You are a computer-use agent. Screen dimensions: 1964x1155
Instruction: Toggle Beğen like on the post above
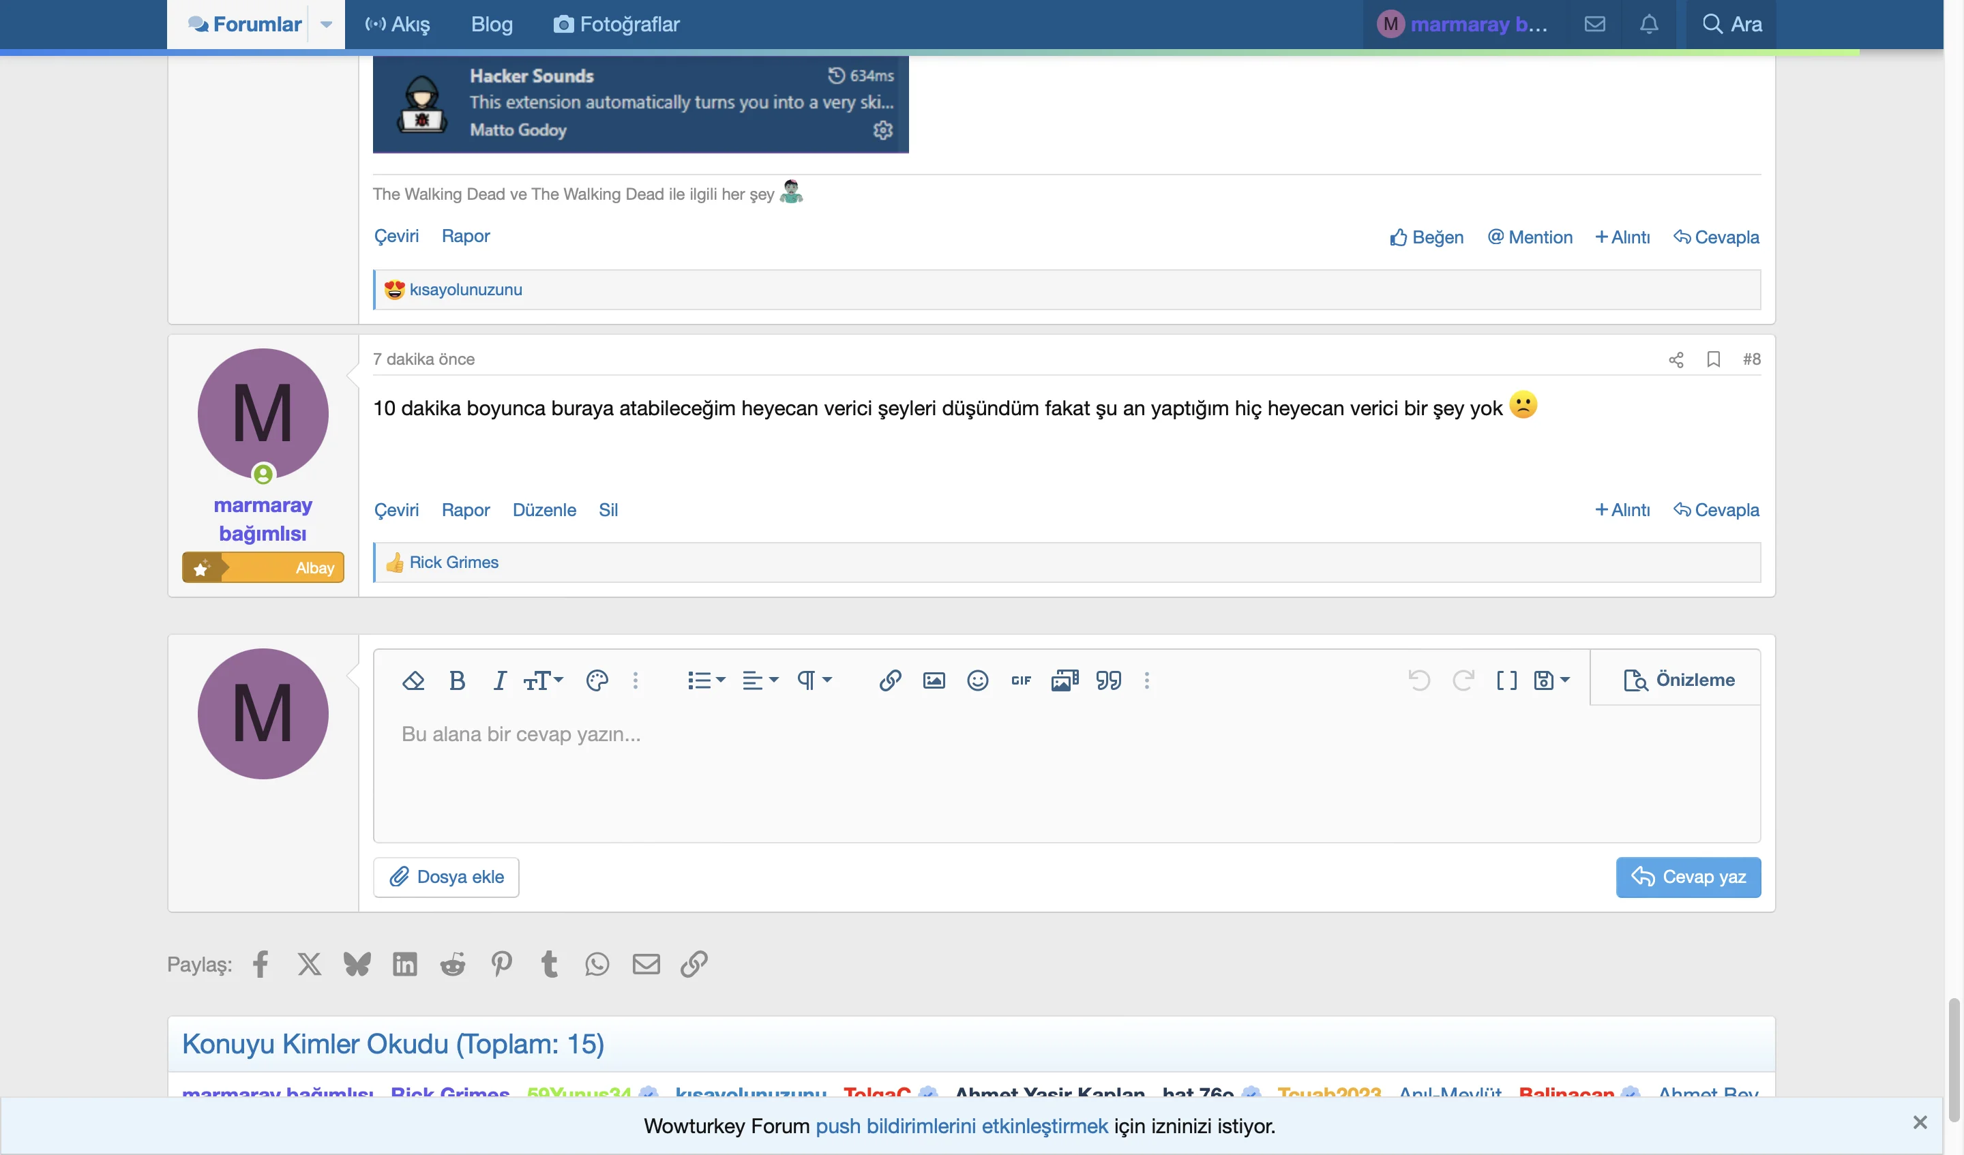(1426, 237)
